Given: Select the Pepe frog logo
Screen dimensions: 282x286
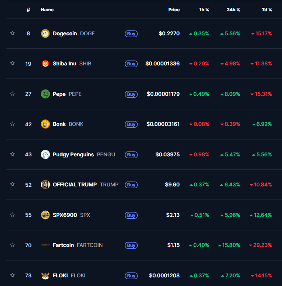Looking at the screenshot, I should point(45,94).
